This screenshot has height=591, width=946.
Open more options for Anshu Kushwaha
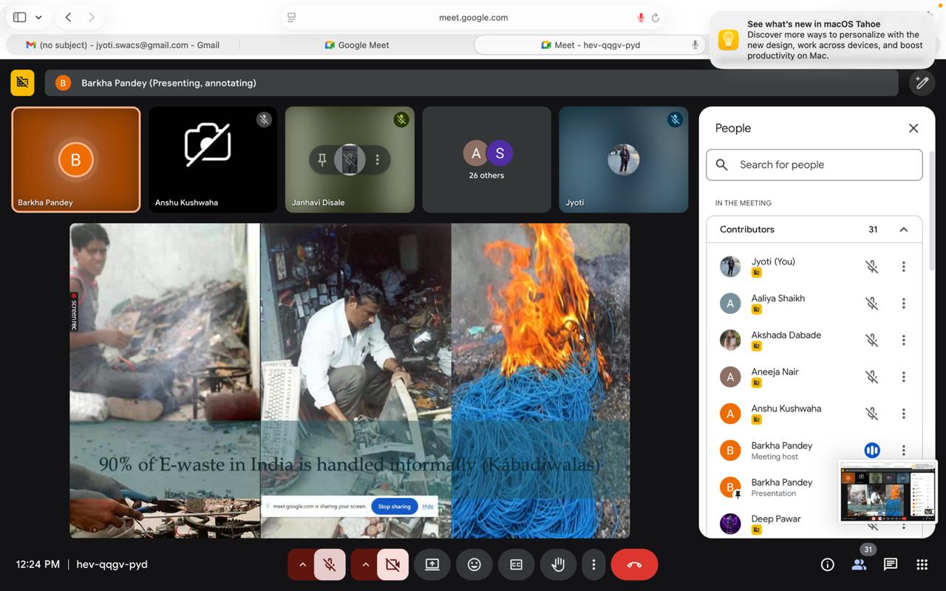coord(903,414)
